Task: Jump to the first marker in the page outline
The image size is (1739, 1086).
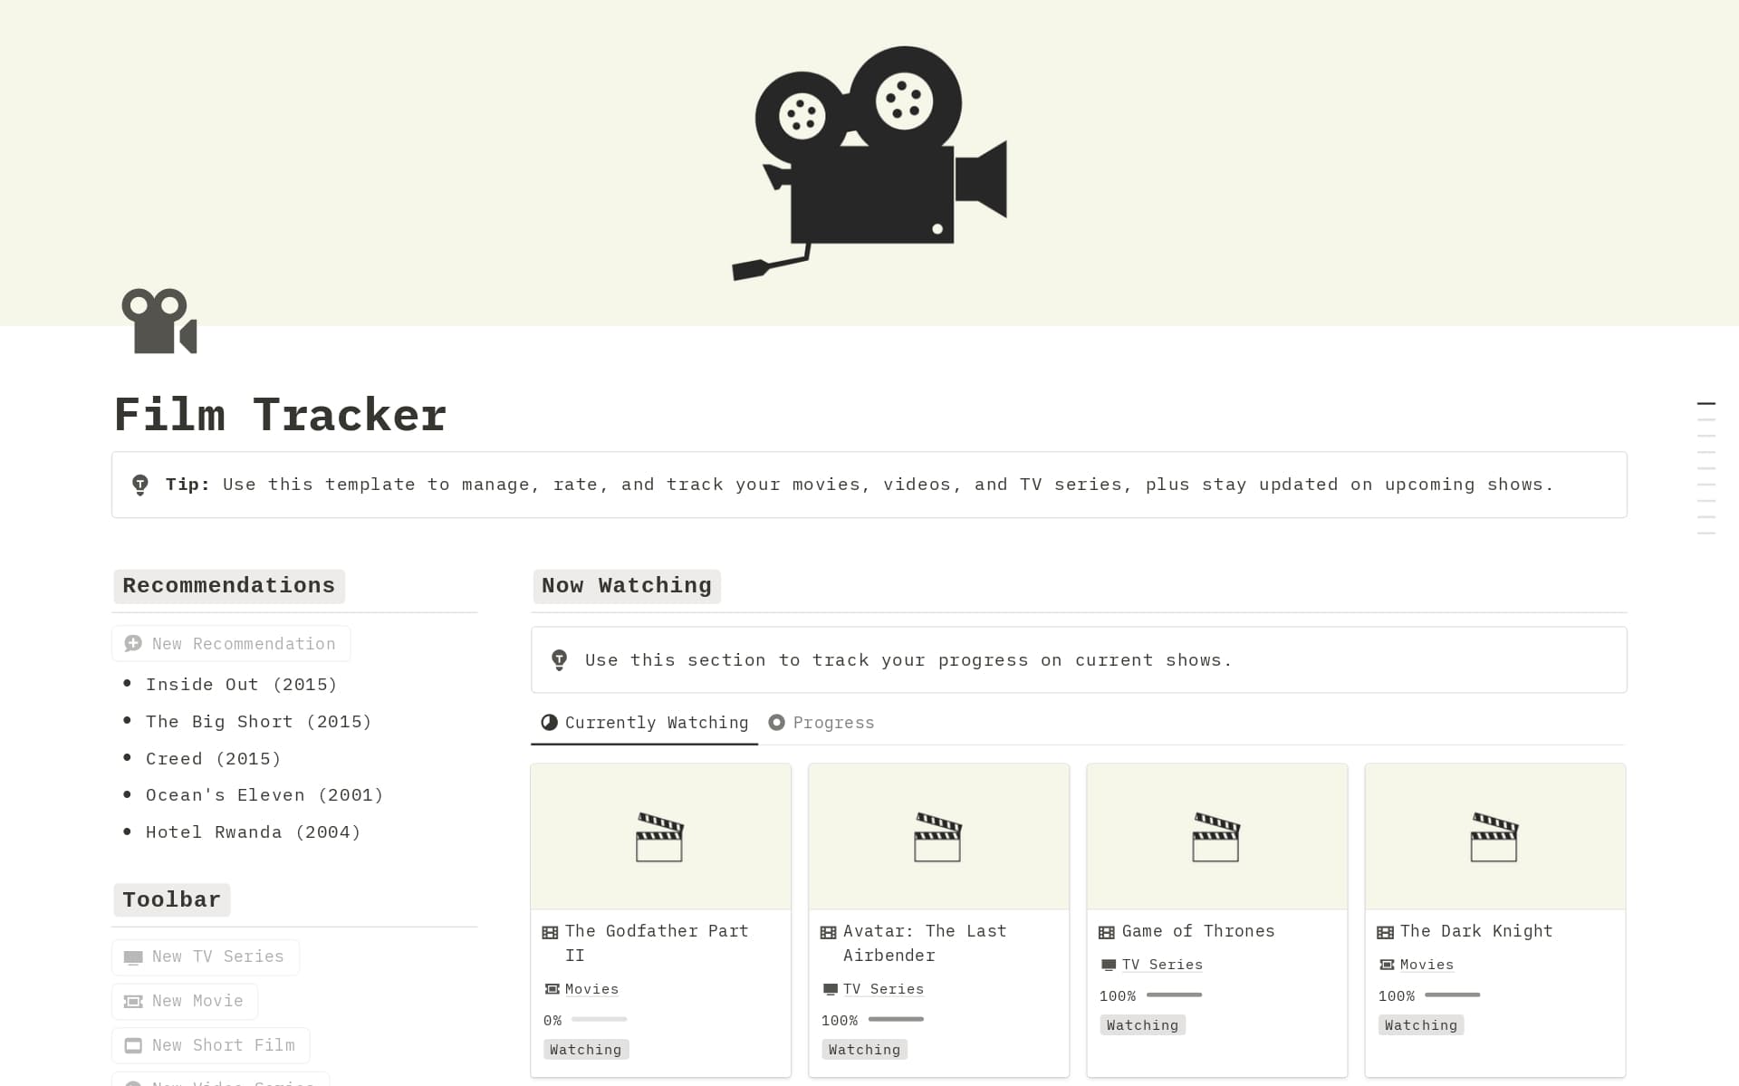Action: 1705,403
